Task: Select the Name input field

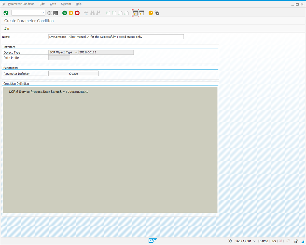Action: [116, 37]
